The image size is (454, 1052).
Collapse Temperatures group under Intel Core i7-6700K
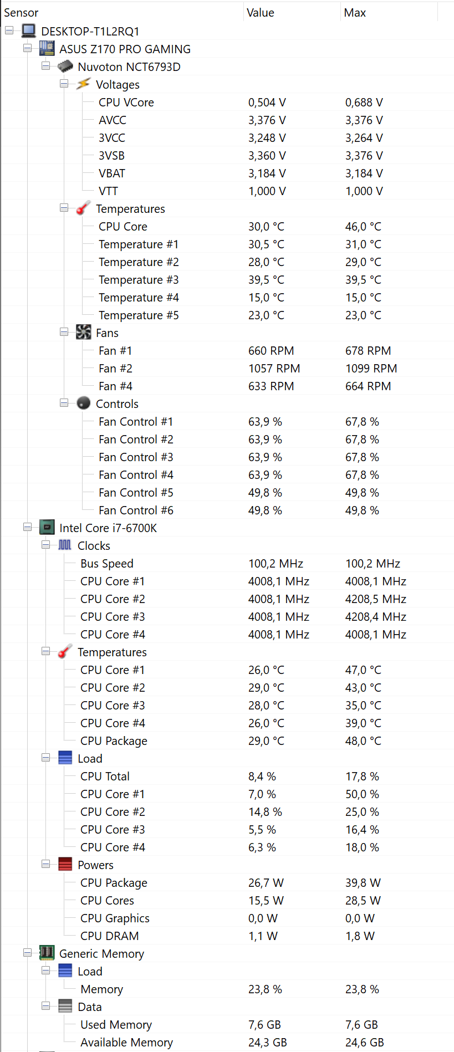pyautogui.click(x=46, y=651)
